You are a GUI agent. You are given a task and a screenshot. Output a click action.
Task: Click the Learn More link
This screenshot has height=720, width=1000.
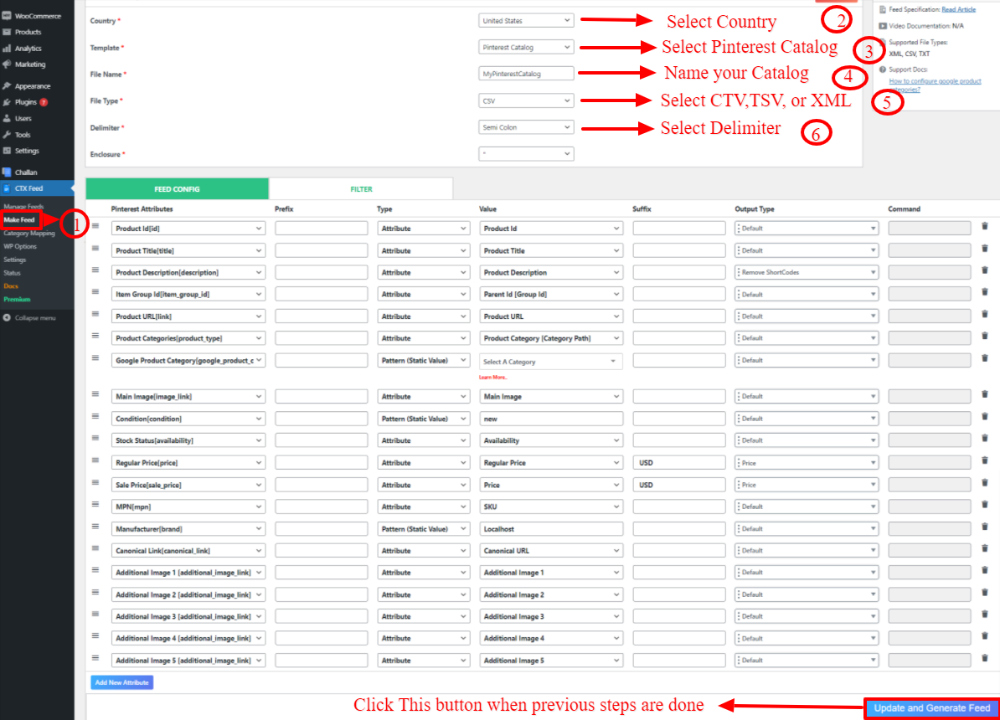[493, 378]
